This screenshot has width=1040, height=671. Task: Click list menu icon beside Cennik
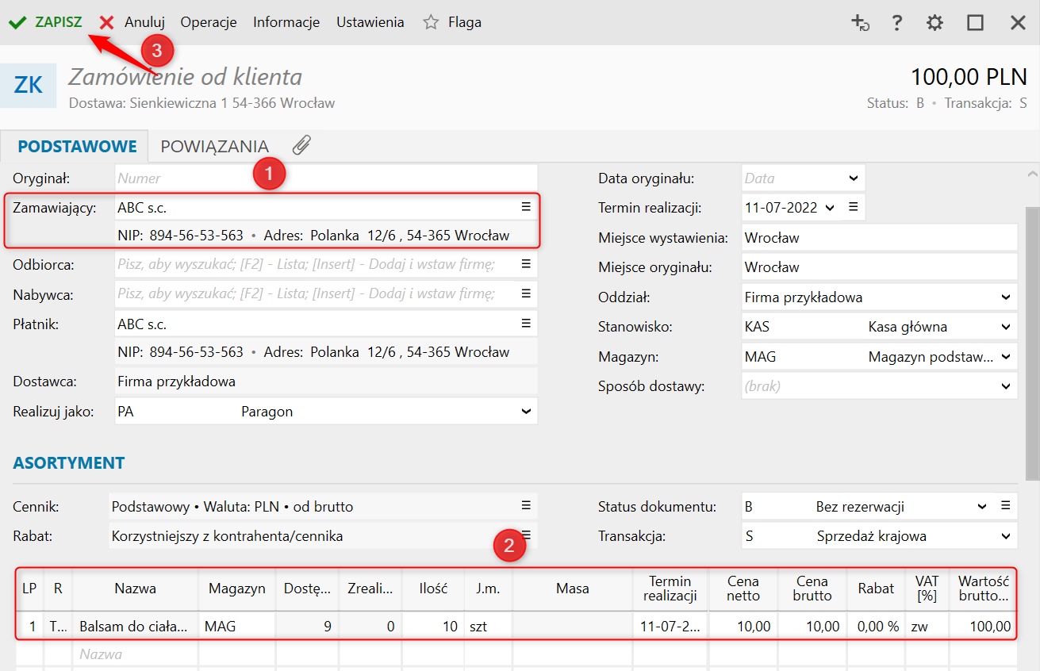click(525, 505)
